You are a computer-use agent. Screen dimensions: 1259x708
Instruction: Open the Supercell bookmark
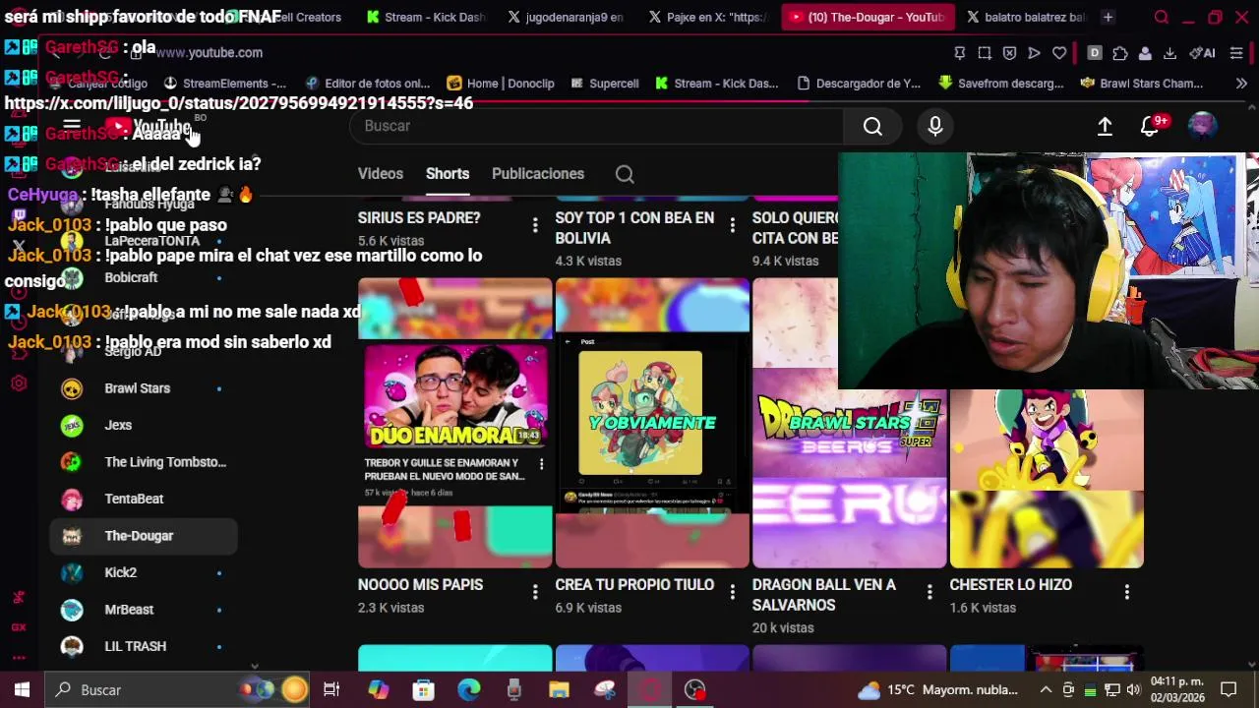[604, 84]
